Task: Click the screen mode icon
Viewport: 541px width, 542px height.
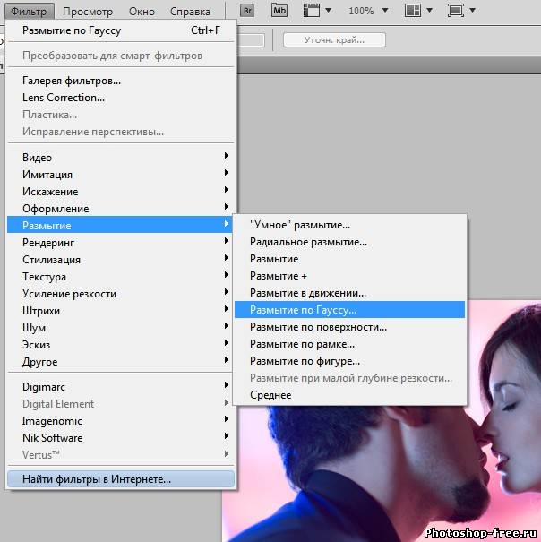Action: click(455, 12)
